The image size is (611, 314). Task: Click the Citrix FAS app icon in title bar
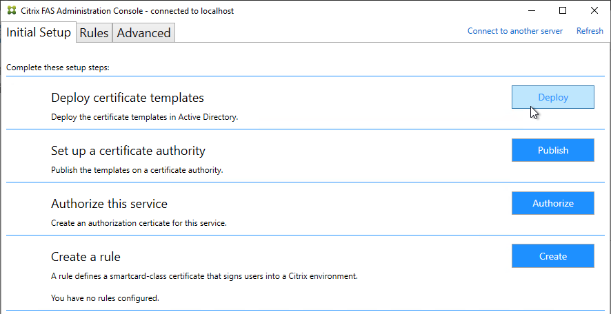pos(12,10)
